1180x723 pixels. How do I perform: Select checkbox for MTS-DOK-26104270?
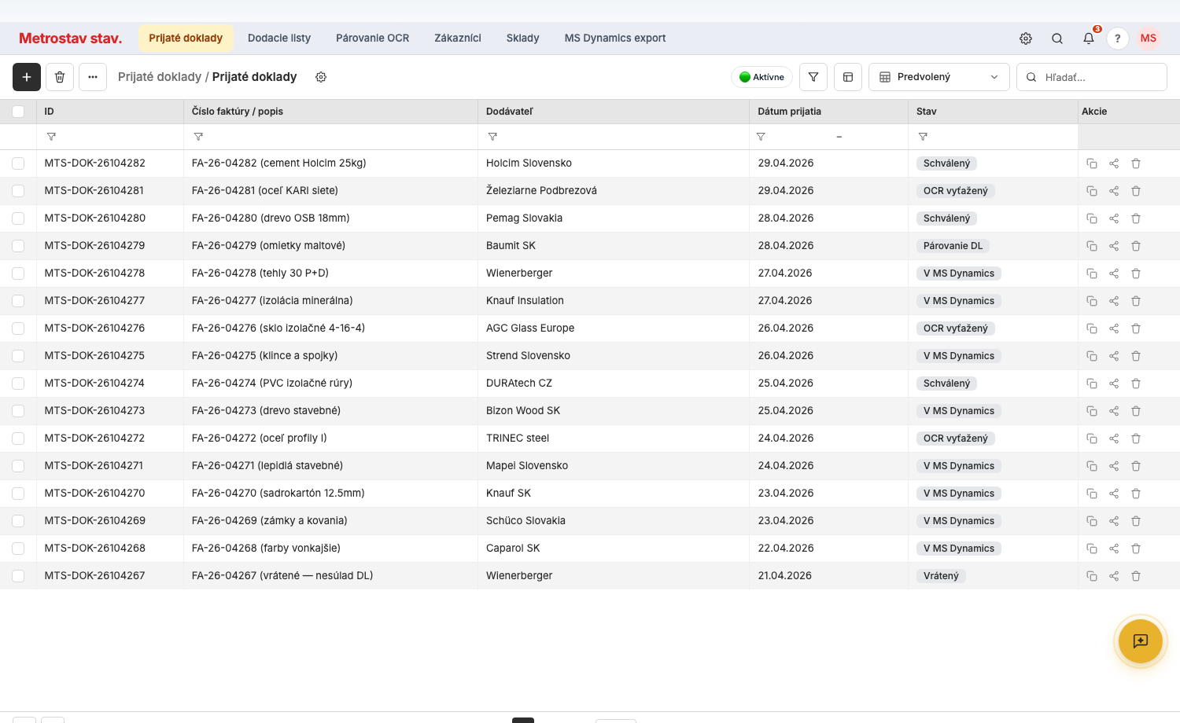(18, 494)
